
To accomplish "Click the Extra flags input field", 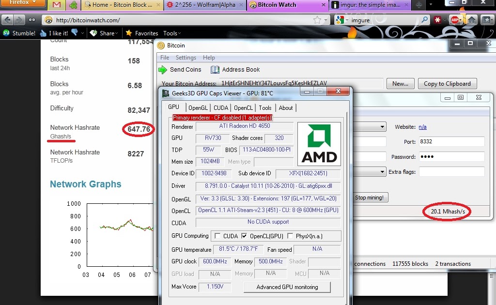I will point(451,171).
